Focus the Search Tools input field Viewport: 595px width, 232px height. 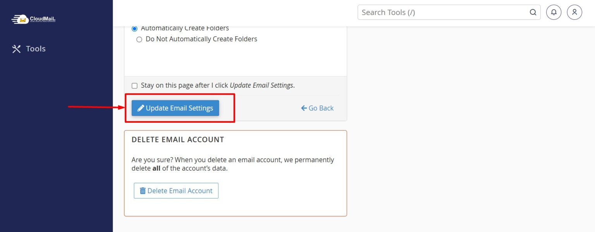(442, 12)
